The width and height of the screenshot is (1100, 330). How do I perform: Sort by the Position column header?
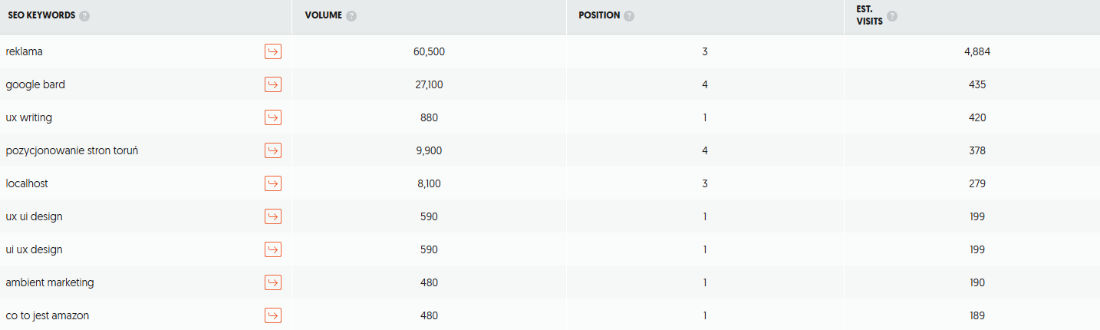coord(599,15)
